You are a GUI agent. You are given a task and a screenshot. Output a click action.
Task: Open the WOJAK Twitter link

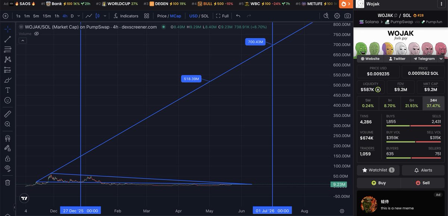coord(397,58)
